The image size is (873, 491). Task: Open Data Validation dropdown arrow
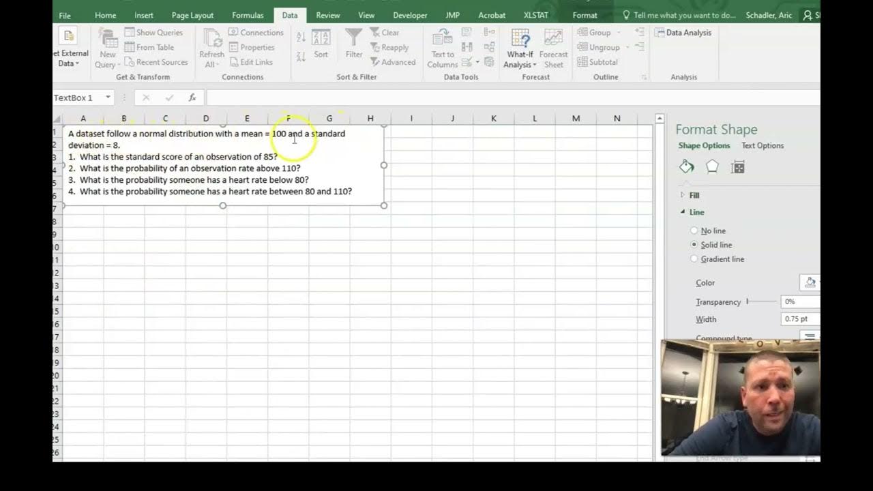click(x=477, y=62)
